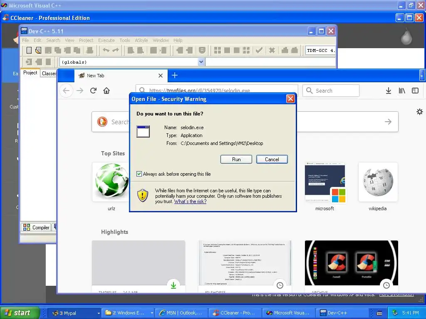Screen dimensions: 426x319
Task: Open the Execute menu in Dev-C++
Action: [106, 40]
